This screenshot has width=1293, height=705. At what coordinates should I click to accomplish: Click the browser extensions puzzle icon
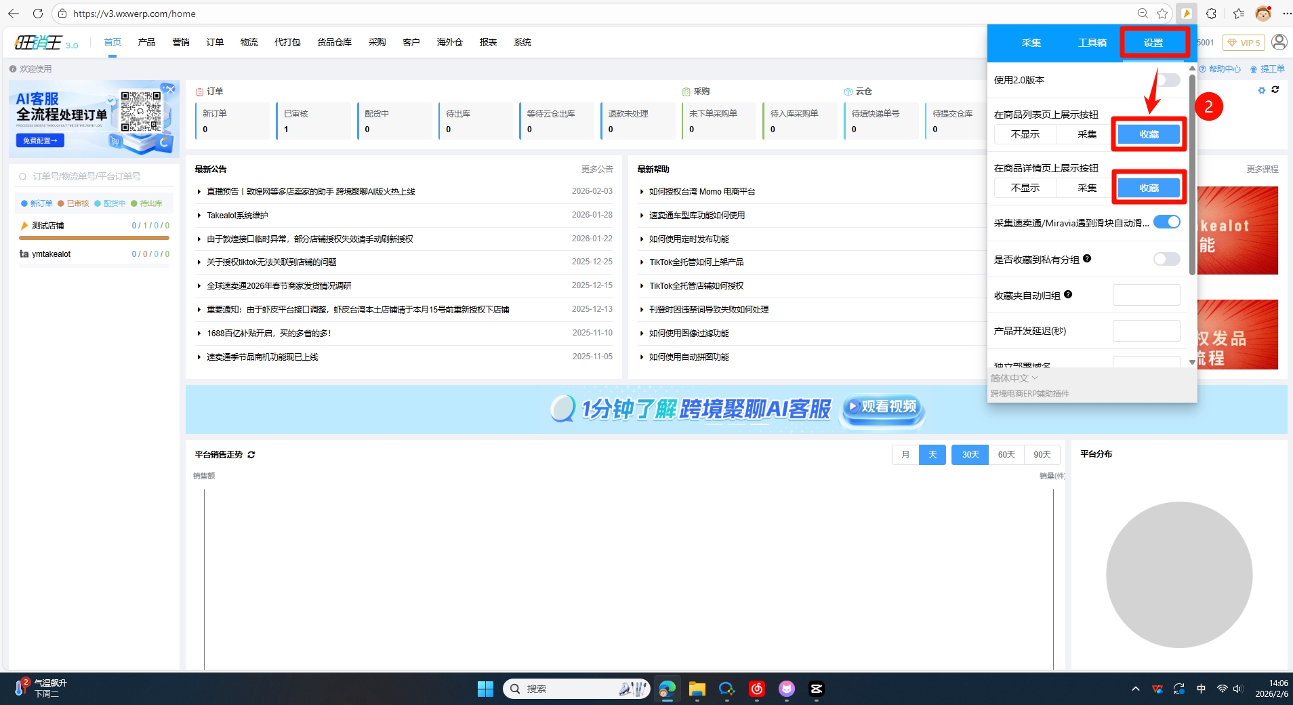coord(1211,14)
